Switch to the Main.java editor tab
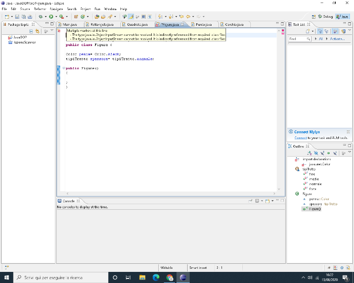Image resolution: width=354 pixels, height=283 pixels. point(70,24)
